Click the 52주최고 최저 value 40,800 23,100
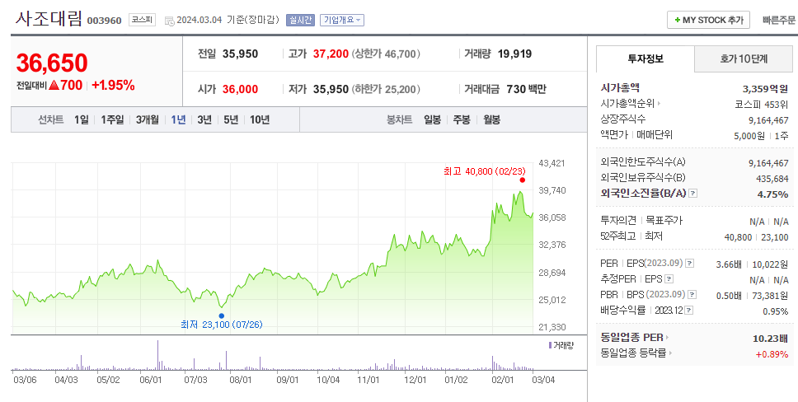798x402 pixels. pyautogui.click(x=756, y=236)
